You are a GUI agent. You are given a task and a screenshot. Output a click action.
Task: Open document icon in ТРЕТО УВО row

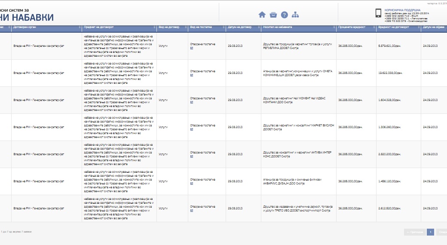(x=192, y=211)
